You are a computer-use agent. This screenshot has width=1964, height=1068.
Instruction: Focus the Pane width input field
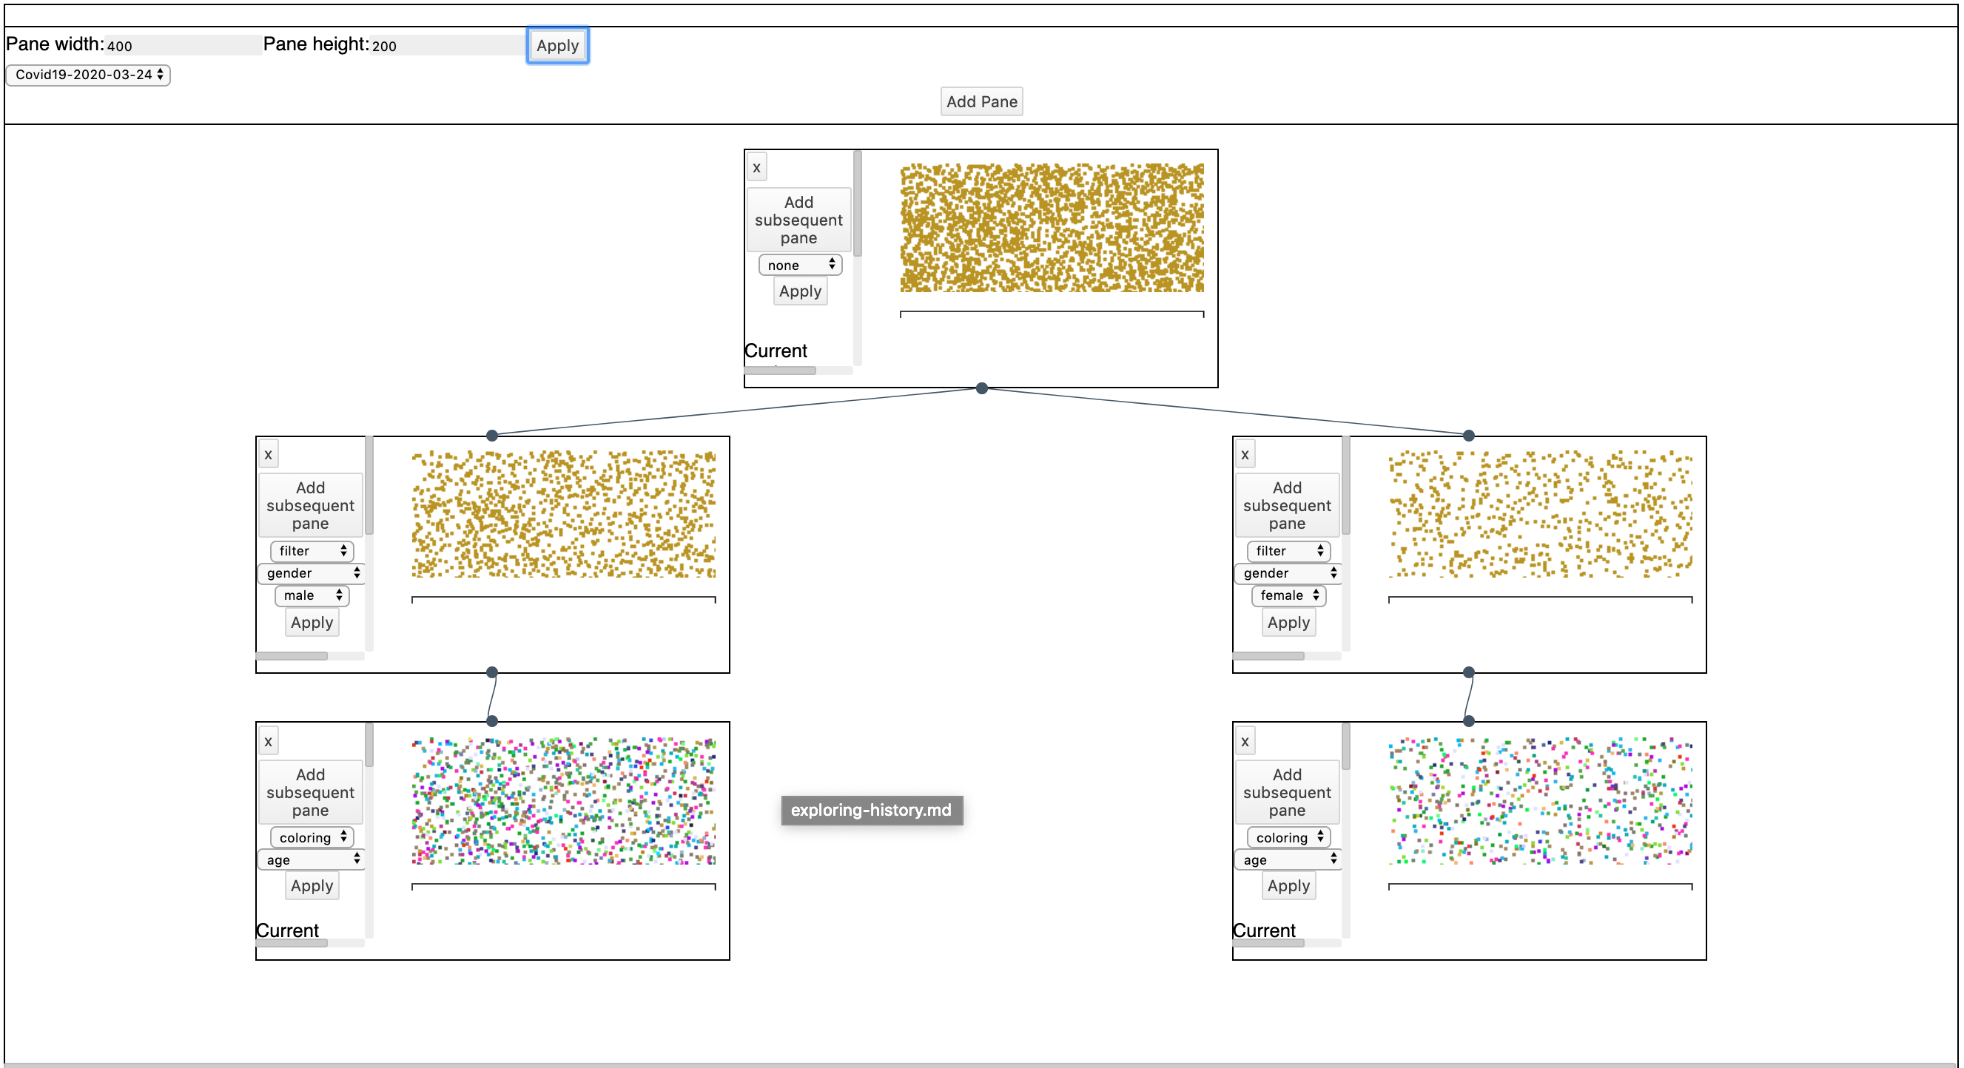[183, 46]
